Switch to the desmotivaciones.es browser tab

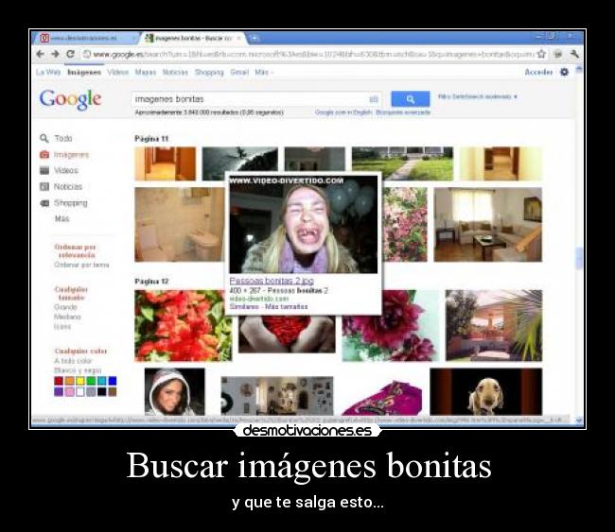86,38
